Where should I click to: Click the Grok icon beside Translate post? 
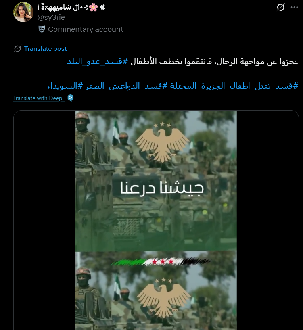coord(17,49)
